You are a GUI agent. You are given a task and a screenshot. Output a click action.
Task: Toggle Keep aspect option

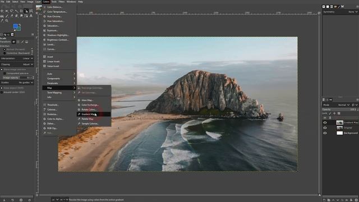click(x=2, y=88)
